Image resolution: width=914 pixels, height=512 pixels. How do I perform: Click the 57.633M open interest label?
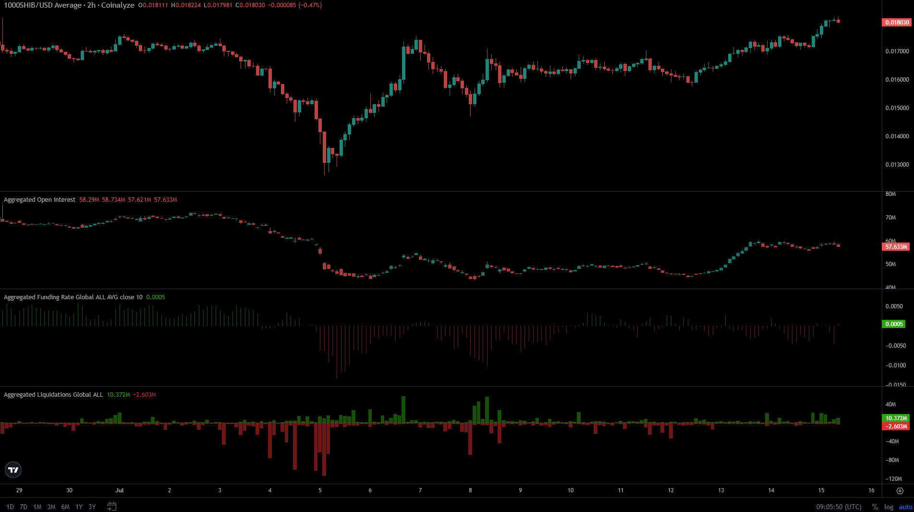pos(896,247)
